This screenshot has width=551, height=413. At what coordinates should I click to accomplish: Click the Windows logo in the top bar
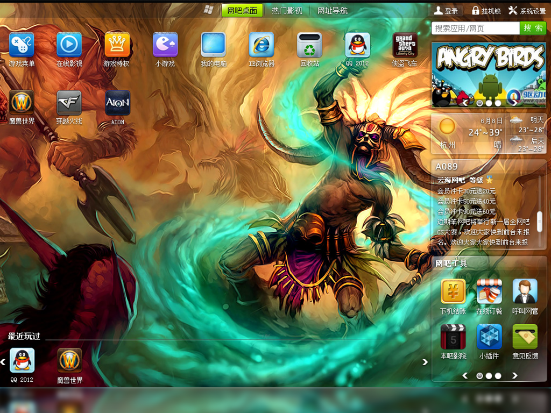[209, 10]
